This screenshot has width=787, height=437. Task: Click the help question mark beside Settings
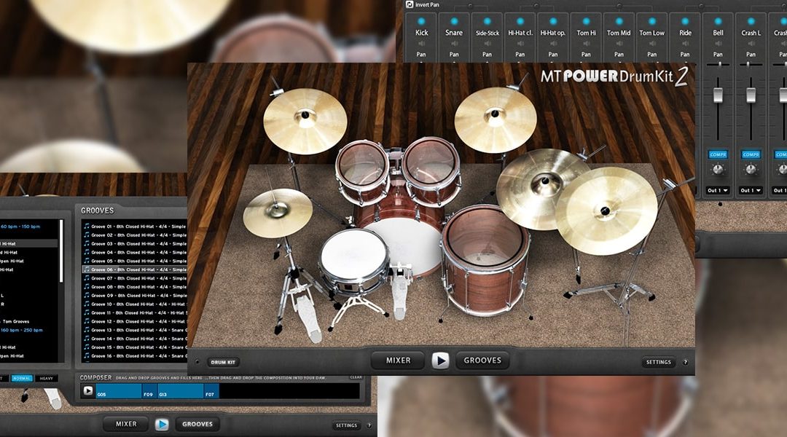[684, 362]
